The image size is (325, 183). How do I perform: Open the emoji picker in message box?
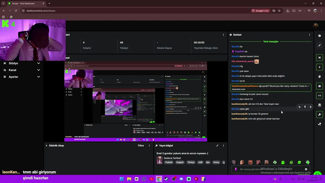point(306,169)
